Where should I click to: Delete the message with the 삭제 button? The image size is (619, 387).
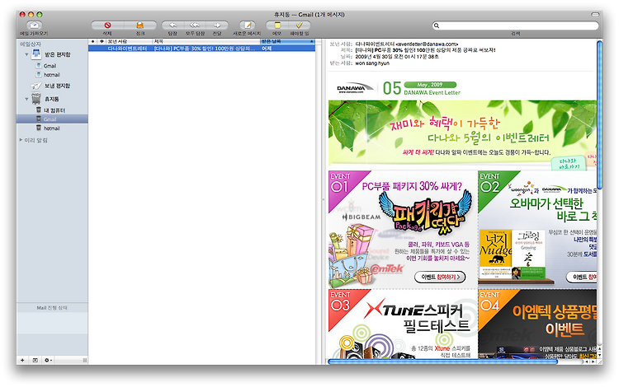(107, 26)
